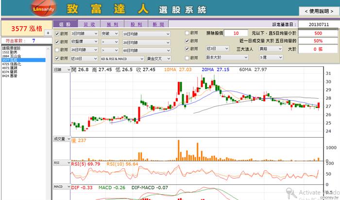Click the RSI(5) 69.79 readout
This screenshot has width=340, height=200.
coord(85,164)
